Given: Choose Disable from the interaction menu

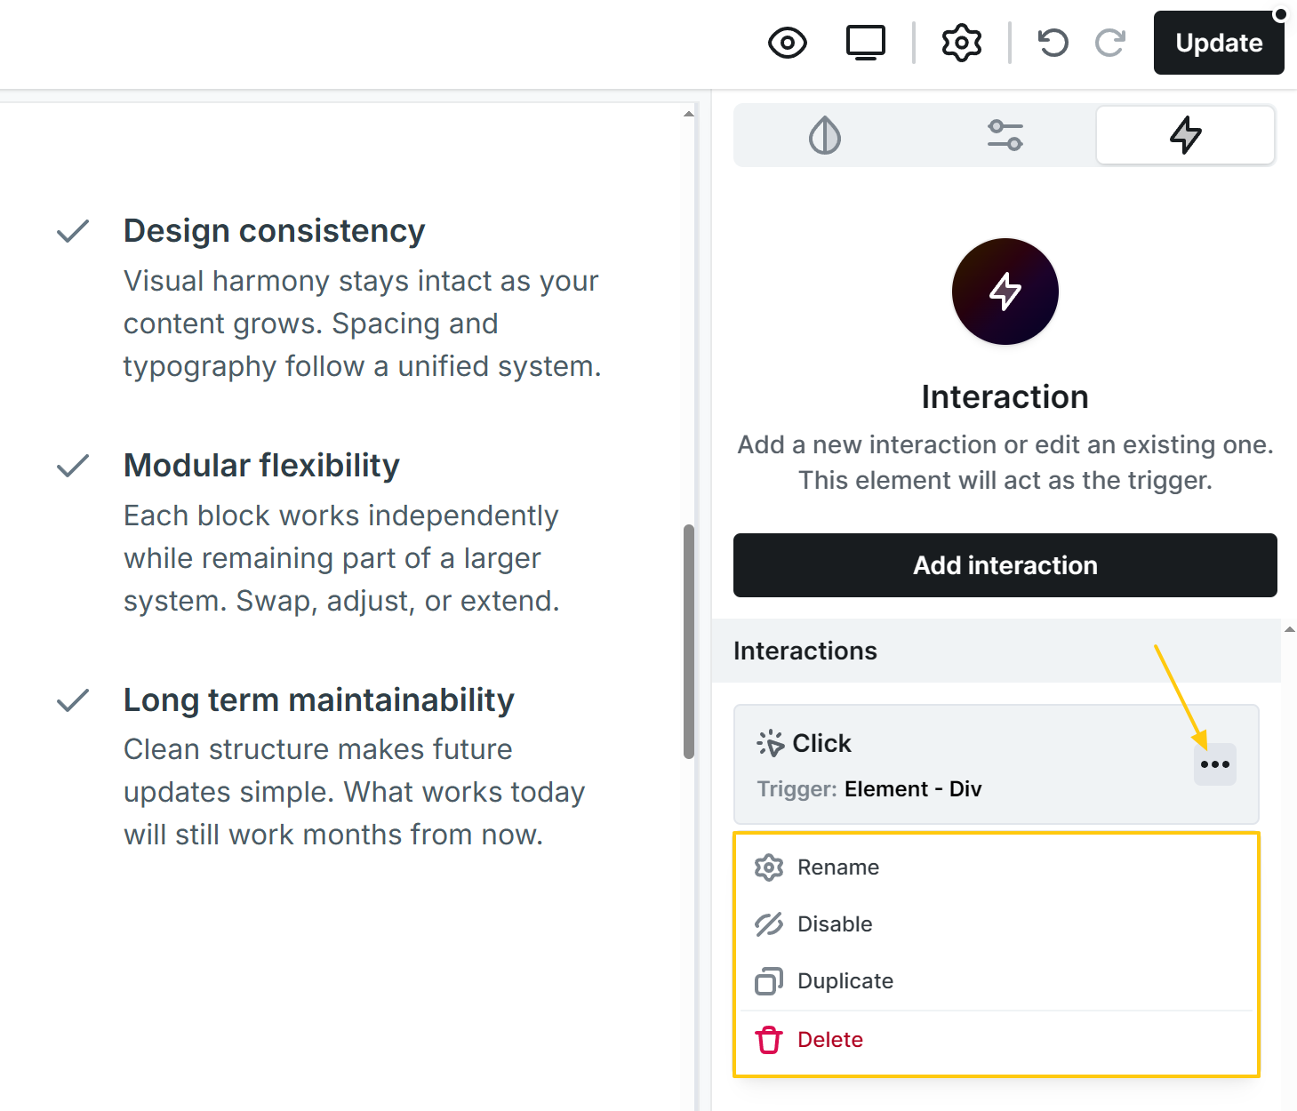Looking at the screenshot, I should point(834,924).
